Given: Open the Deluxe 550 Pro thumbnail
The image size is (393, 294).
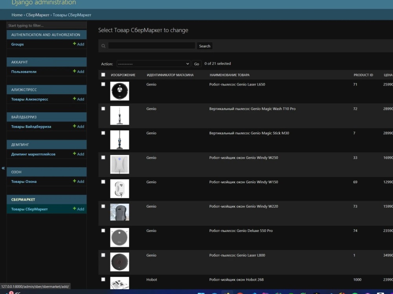Looking at the screenshot, I should click(119, 237).
